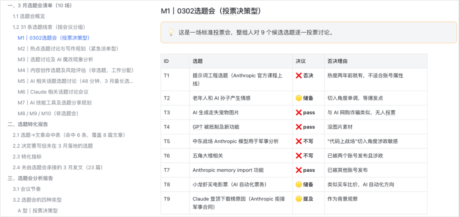
Task: Jump to 1.1 选题会概览
Action: pyautogui.click(x=29, y=17)
